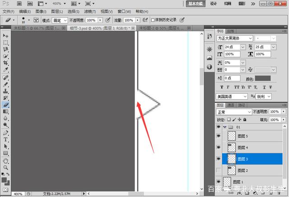The width and height of the screenshot is (289, 197).
Task: Select the Spot Healing Brush tool
Action: pyautogui.click(x=5, y=78)
